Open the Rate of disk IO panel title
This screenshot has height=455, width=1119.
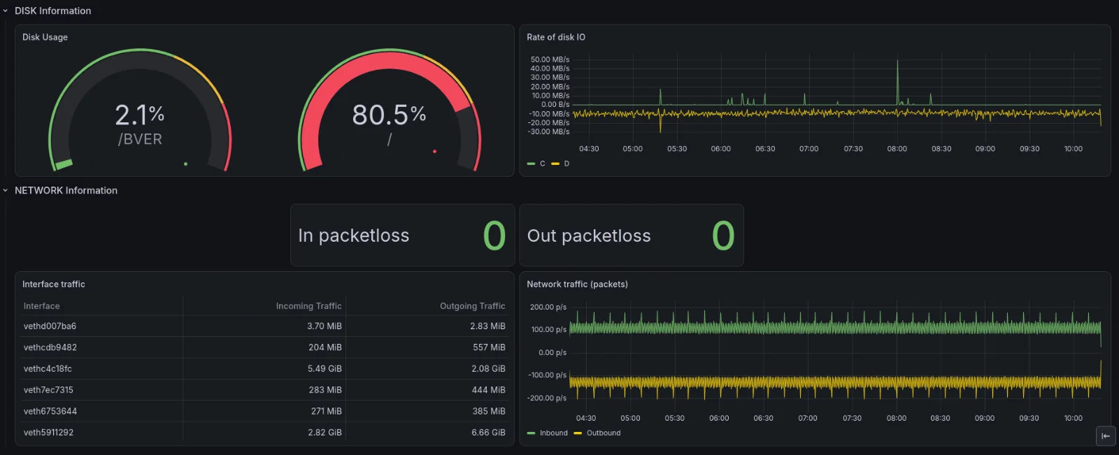(x=556, y=37)
